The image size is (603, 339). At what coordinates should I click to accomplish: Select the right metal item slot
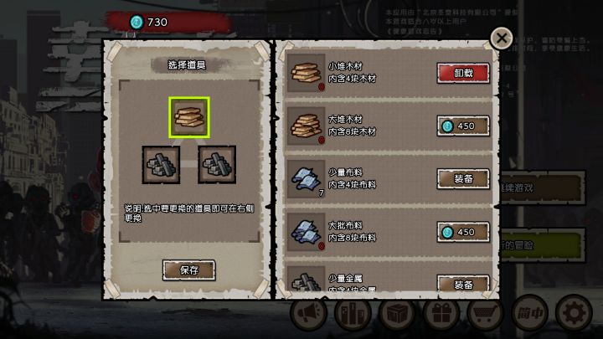217,165
